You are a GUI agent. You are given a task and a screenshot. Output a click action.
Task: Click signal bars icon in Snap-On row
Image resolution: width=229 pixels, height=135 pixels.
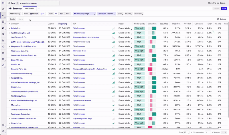pos(113,60)
